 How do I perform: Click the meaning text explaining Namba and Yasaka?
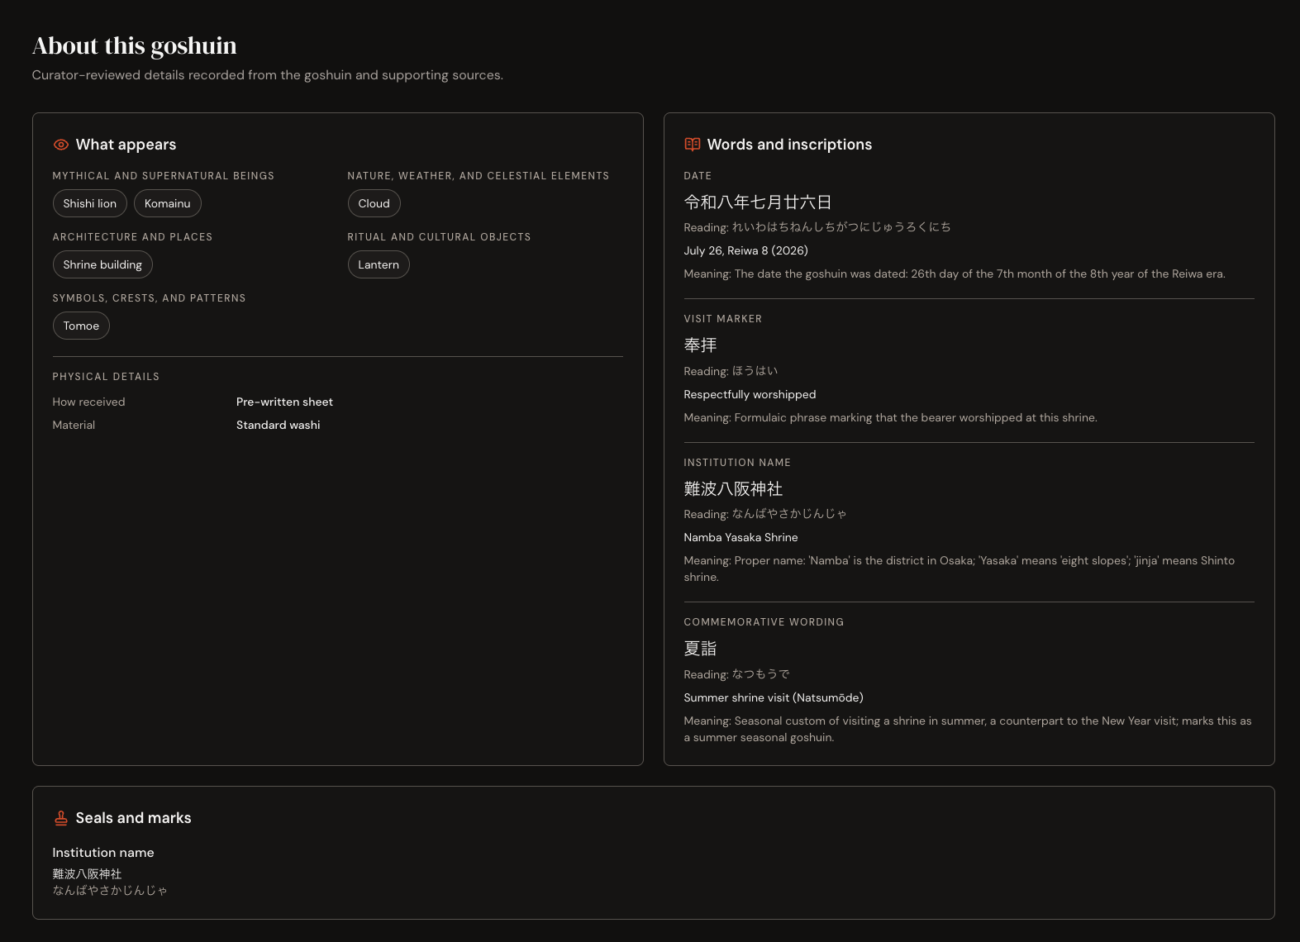point(960,569)
